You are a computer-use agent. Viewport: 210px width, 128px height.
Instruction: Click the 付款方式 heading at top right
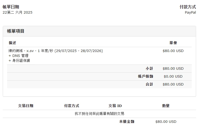(188, 7)
